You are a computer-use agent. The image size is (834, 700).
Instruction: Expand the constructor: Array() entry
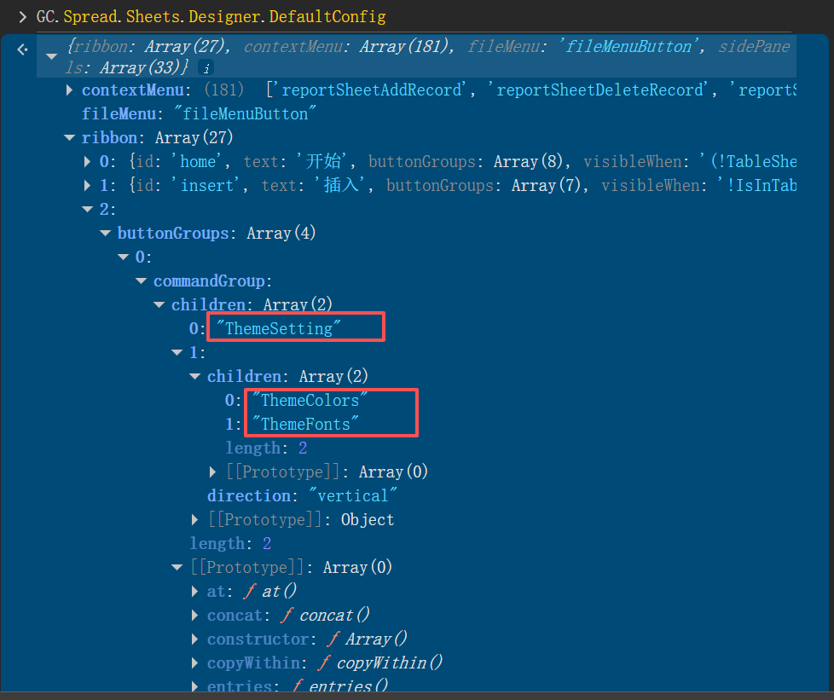194,639
